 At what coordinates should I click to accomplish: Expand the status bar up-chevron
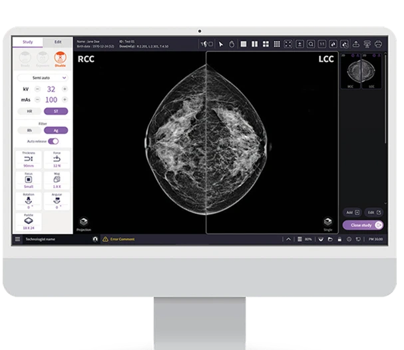click(288, 239)
